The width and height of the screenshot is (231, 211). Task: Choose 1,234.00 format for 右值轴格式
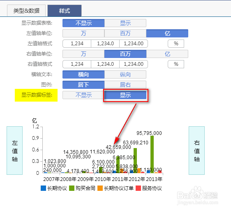[134, 64]
